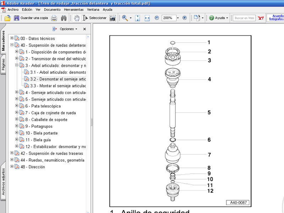Image resolution: width=284 pixels, height=213 pixels.
Task: Click the 200% zoom value field
Action: coord(169,18)
